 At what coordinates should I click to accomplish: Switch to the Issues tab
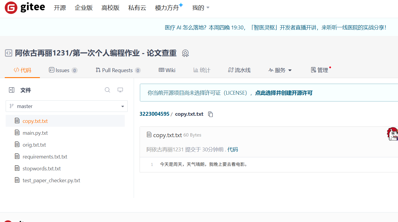(x=63, y=70)
